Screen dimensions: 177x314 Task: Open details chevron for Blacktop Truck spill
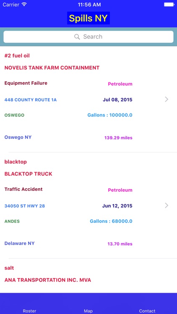167,206
